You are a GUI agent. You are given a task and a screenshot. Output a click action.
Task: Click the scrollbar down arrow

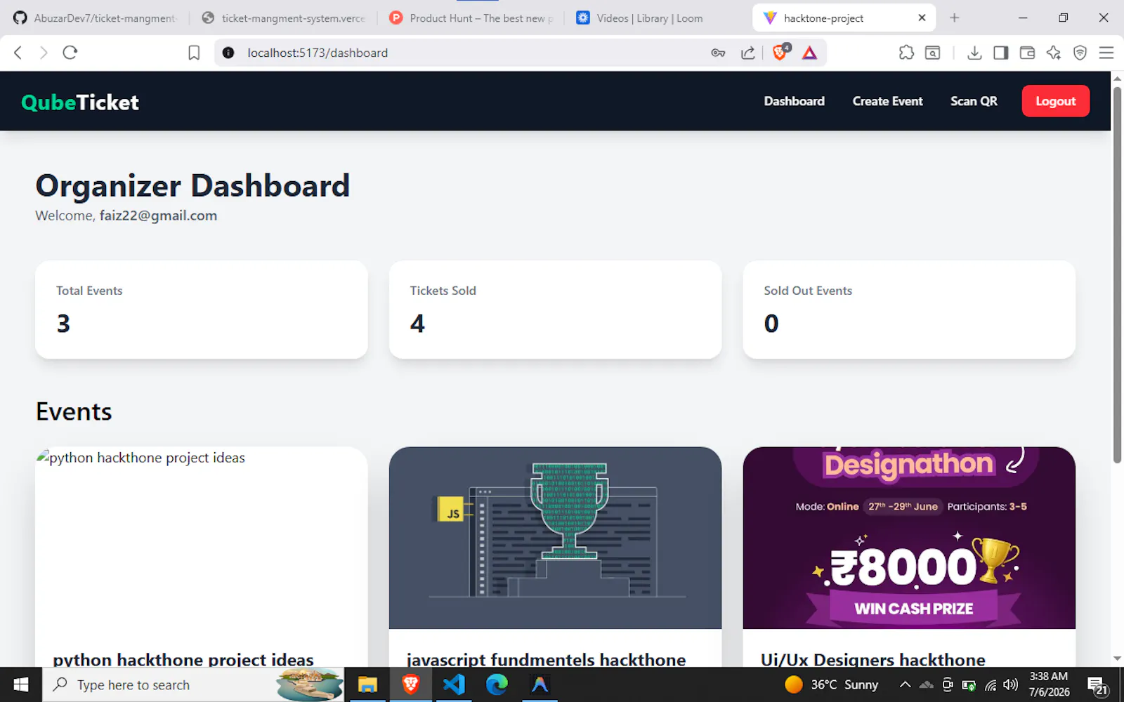coord(1117,658)
